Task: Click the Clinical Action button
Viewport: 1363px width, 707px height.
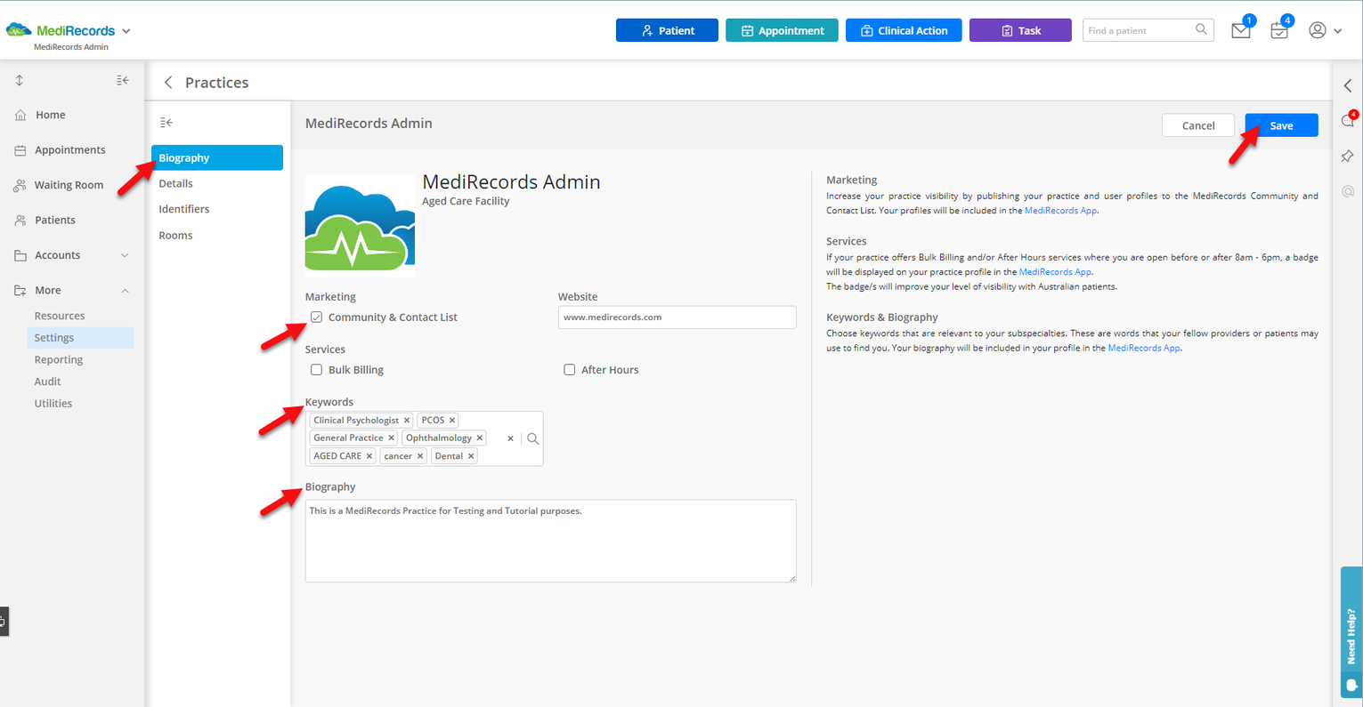Action: point(904,30)
